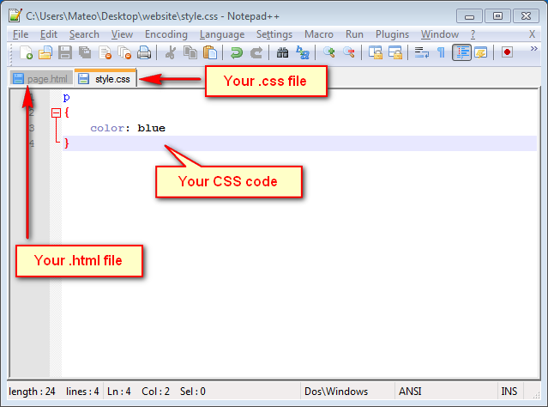Redo action with the grey arrow icon
548x407 pixels.
tap(256, 52)
